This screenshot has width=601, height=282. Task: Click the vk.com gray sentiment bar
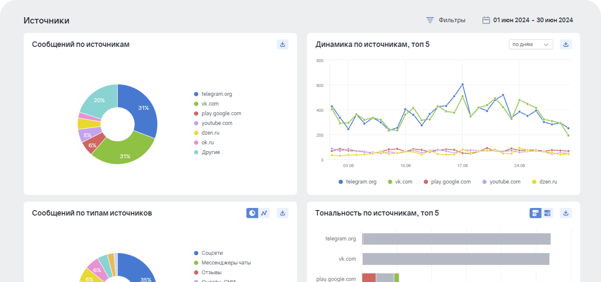456,259
